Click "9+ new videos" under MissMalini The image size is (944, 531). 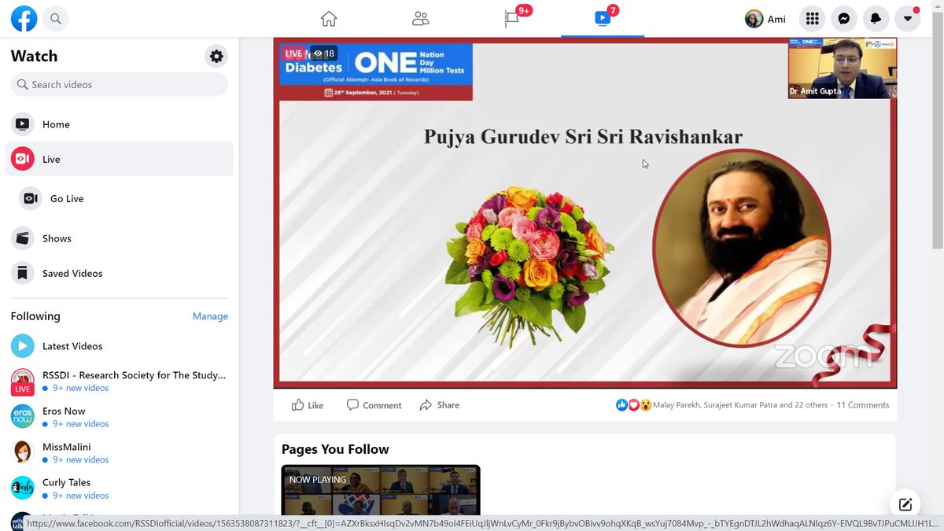(x=81, y=460)
